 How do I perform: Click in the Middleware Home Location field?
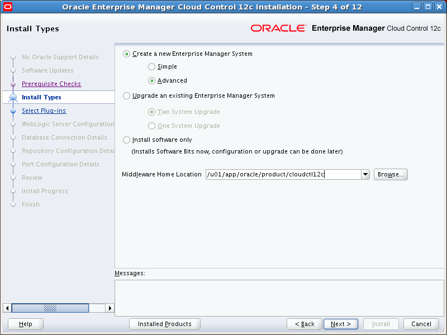coord(283,174)
